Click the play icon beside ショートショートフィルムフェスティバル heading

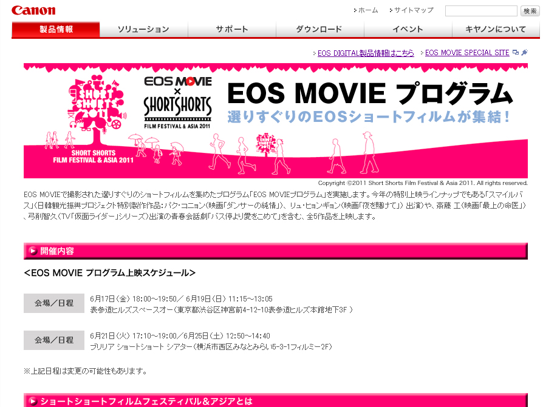tap(33, 402)
